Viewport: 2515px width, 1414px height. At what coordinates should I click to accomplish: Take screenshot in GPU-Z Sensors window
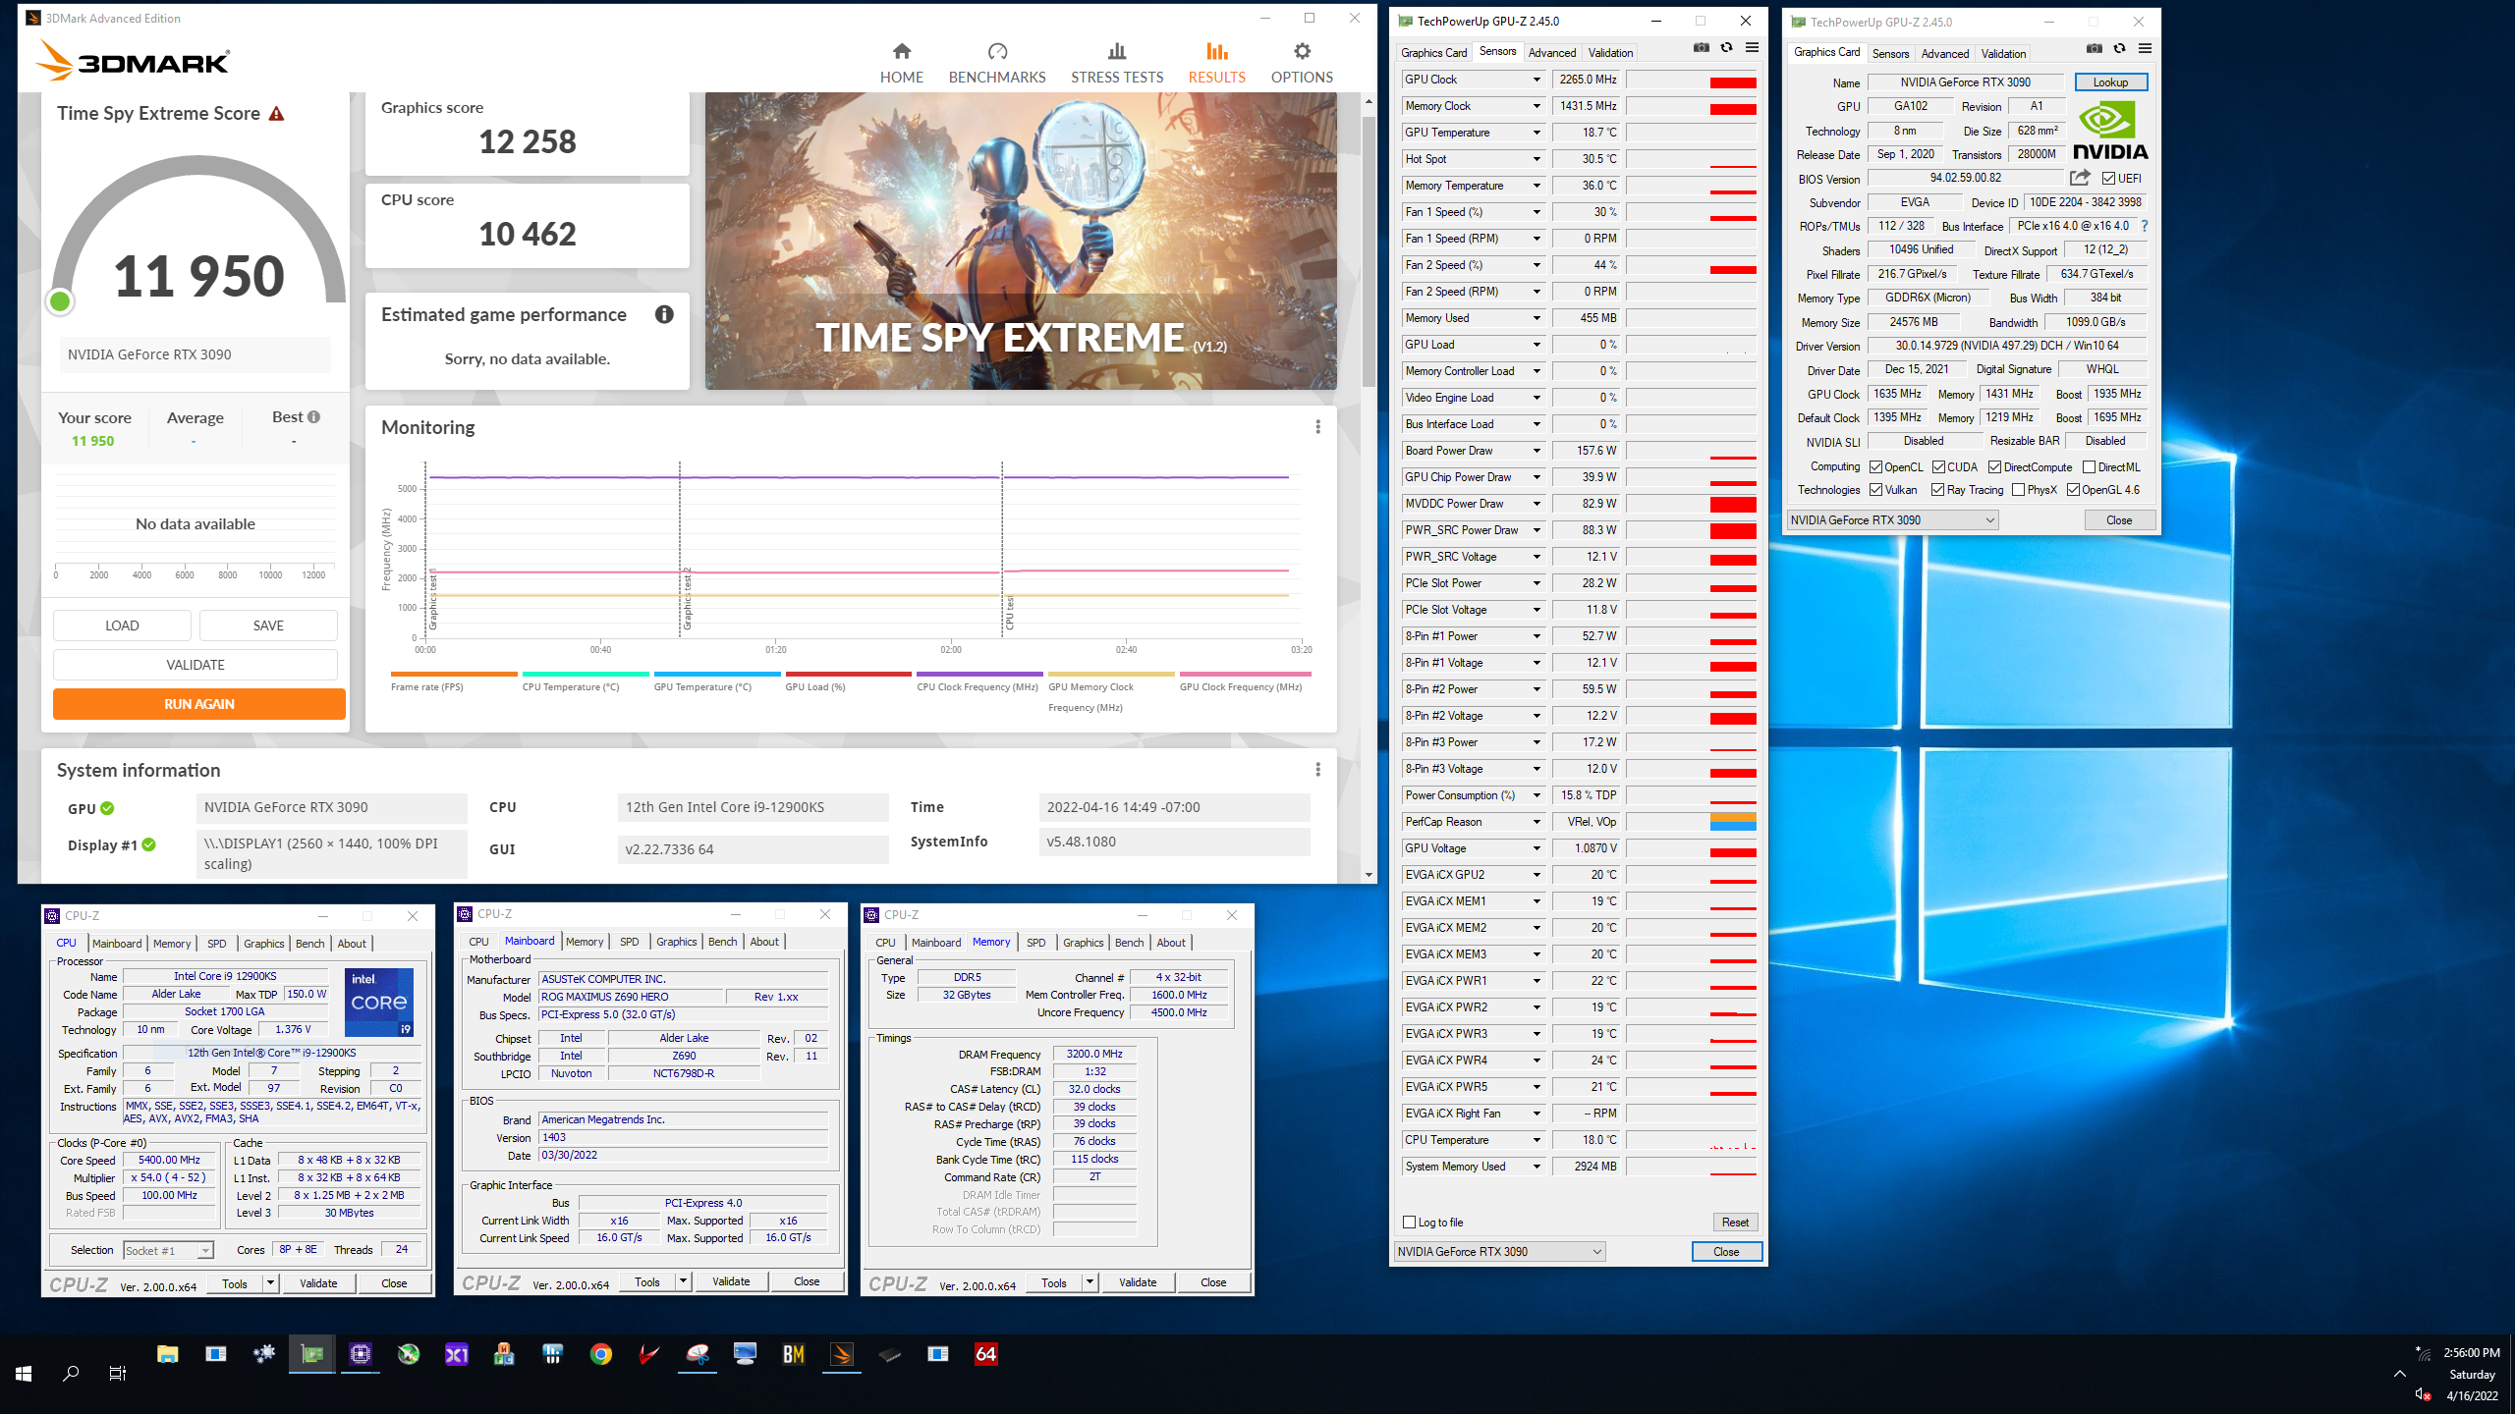click(x=1702, y=48)
